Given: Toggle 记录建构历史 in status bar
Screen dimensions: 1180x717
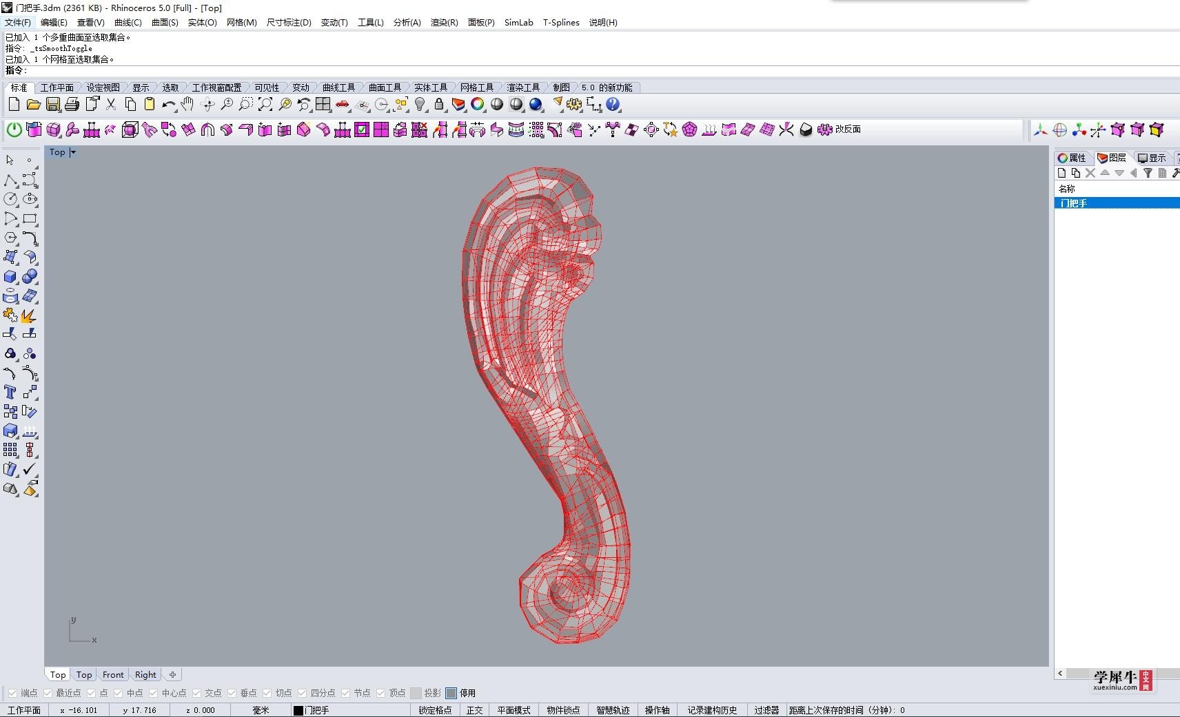Looking at the screenshot, I should (712, 710).
